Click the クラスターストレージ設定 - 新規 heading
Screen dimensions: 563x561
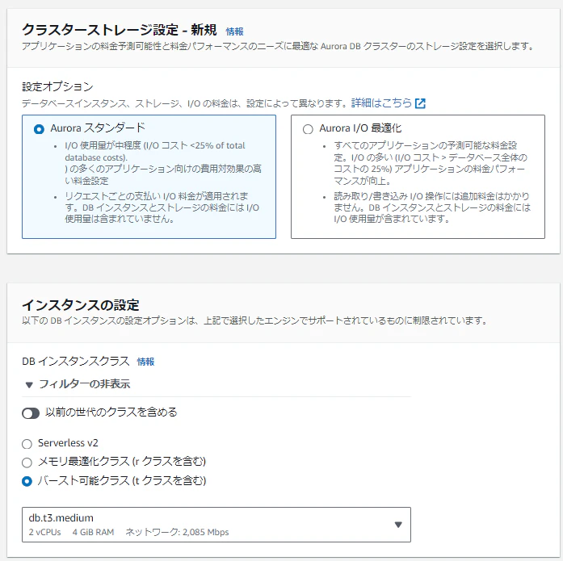pos(120,30)
